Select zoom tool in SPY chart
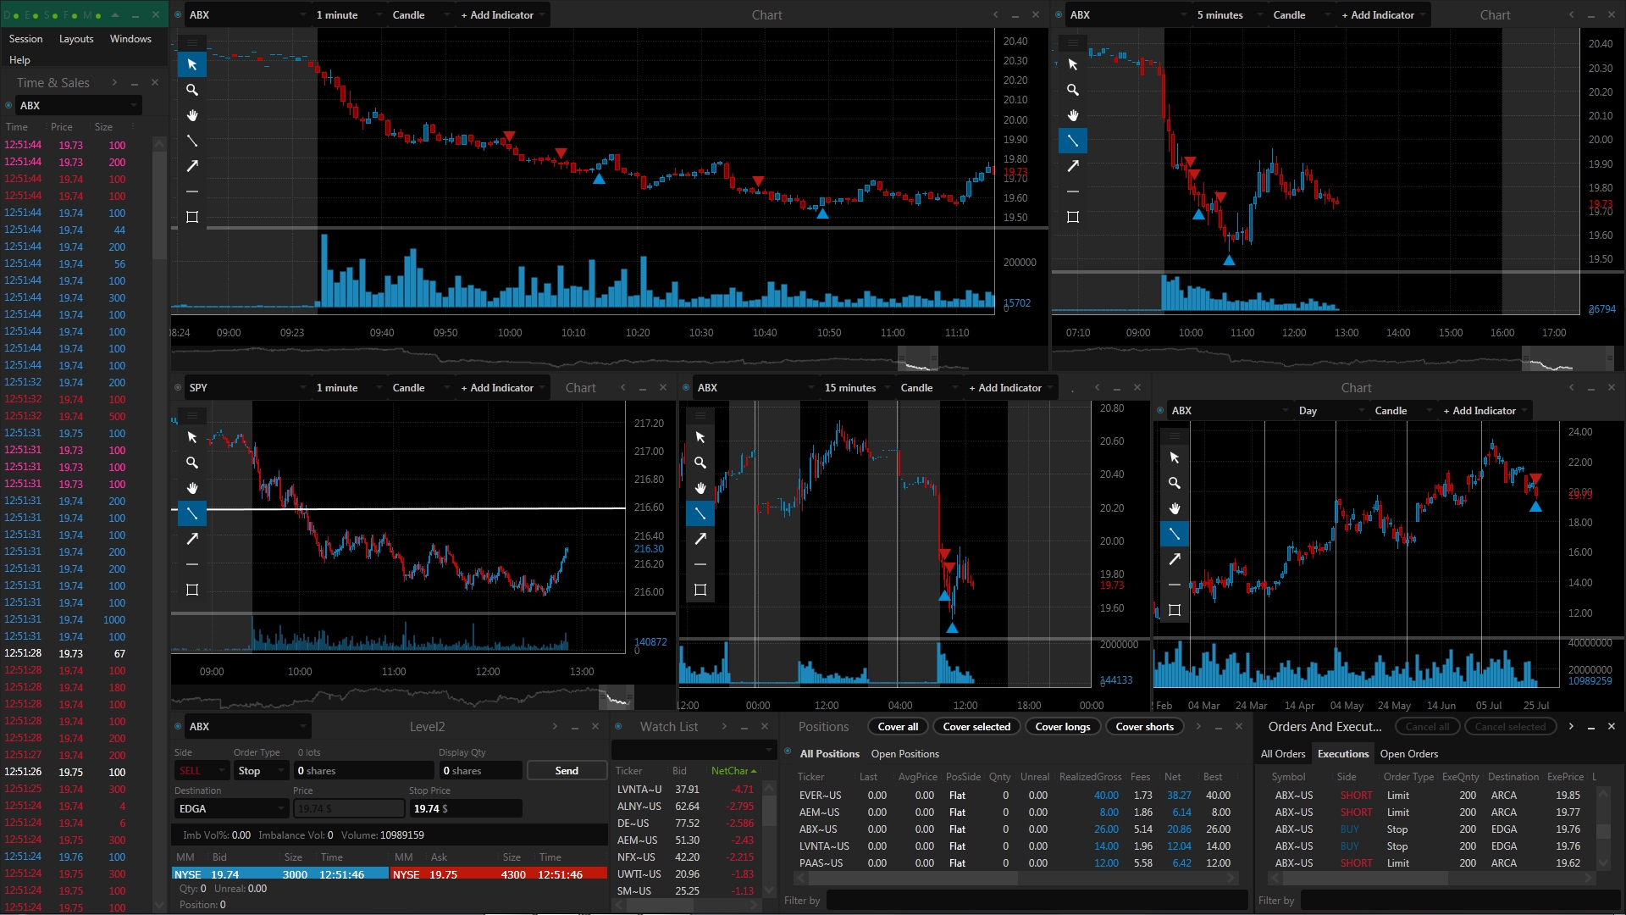The height and width of the screenshot is (915, 1626). tap(192, 463)
